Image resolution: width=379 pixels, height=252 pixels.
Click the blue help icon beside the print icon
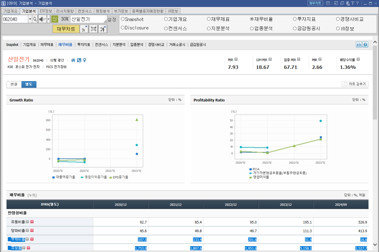tap(365, 45)
